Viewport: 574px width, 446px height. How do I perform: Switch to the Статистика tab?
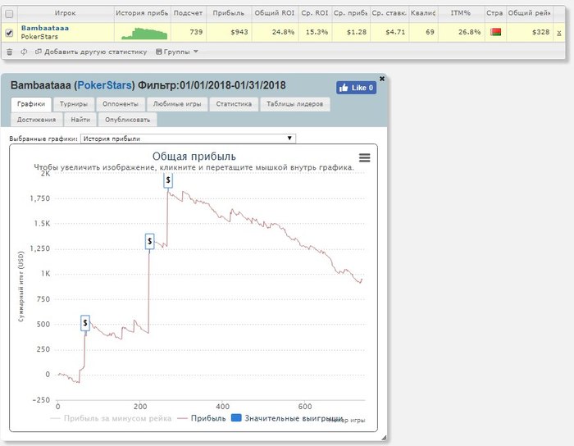point(234,104)
